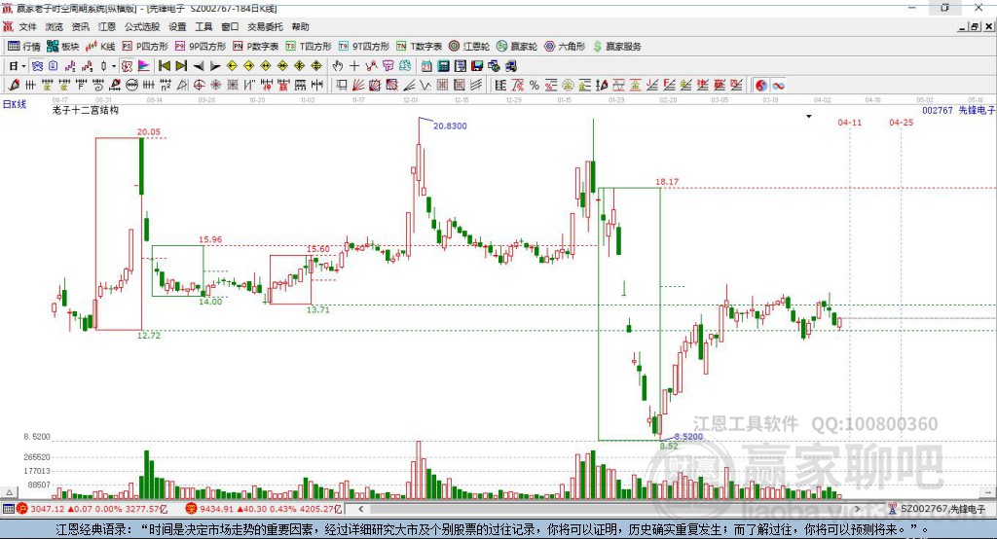
Task: Select the 04-25 date marker
Action: [901, 122]
